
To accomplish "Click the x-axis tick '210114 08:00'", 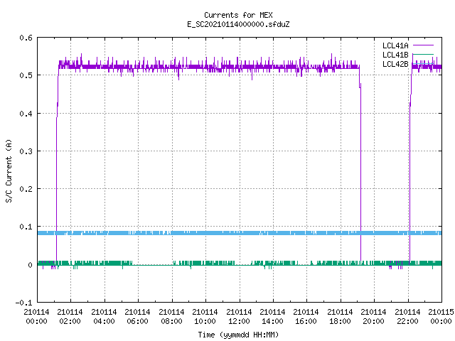I will [x=171, y=317].
